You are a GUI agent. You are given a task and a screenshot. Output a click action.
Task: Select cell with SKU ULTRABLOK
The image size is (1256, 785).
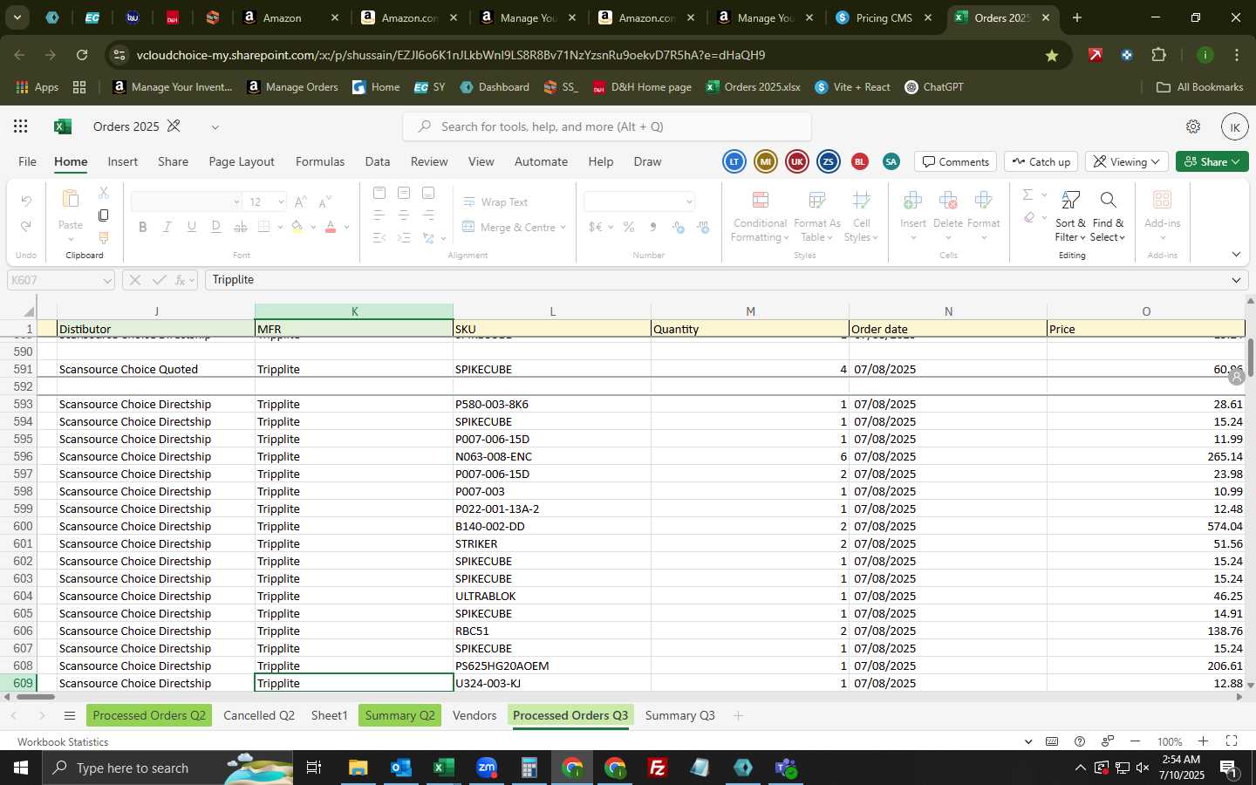[552, 596]
